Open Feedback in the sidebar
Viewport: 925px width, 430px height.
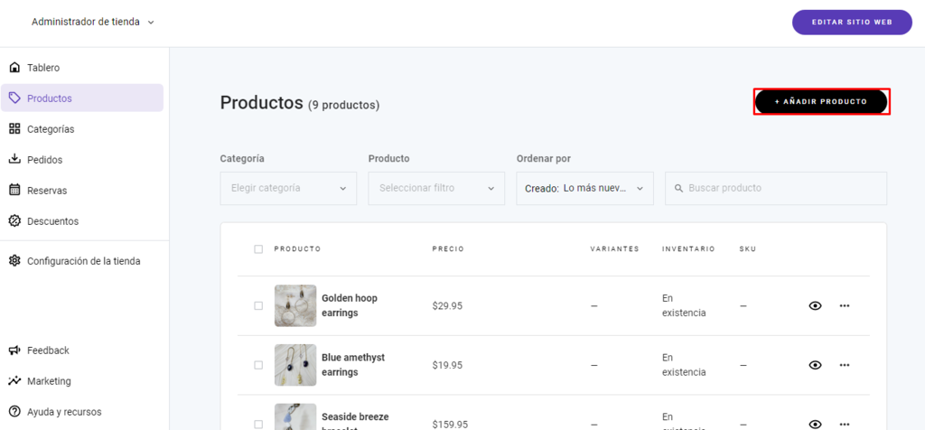click(x=82, y=351)
